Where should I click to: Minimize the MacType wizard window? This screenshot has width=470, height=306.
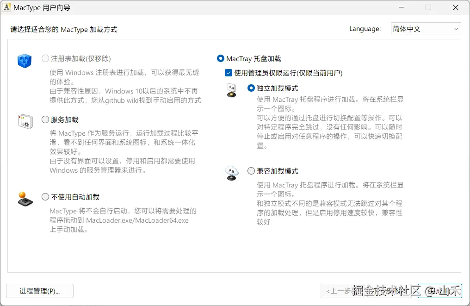(402, 7)
